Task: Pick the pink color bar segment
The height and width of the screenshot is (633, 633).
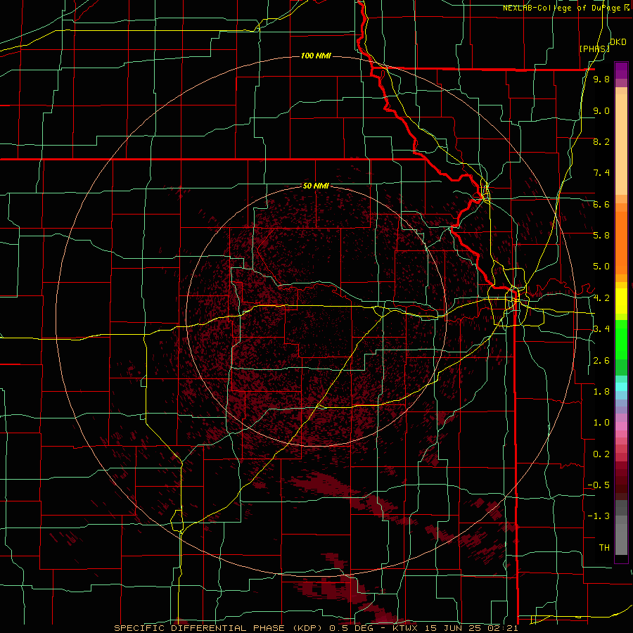Action: 621,426
